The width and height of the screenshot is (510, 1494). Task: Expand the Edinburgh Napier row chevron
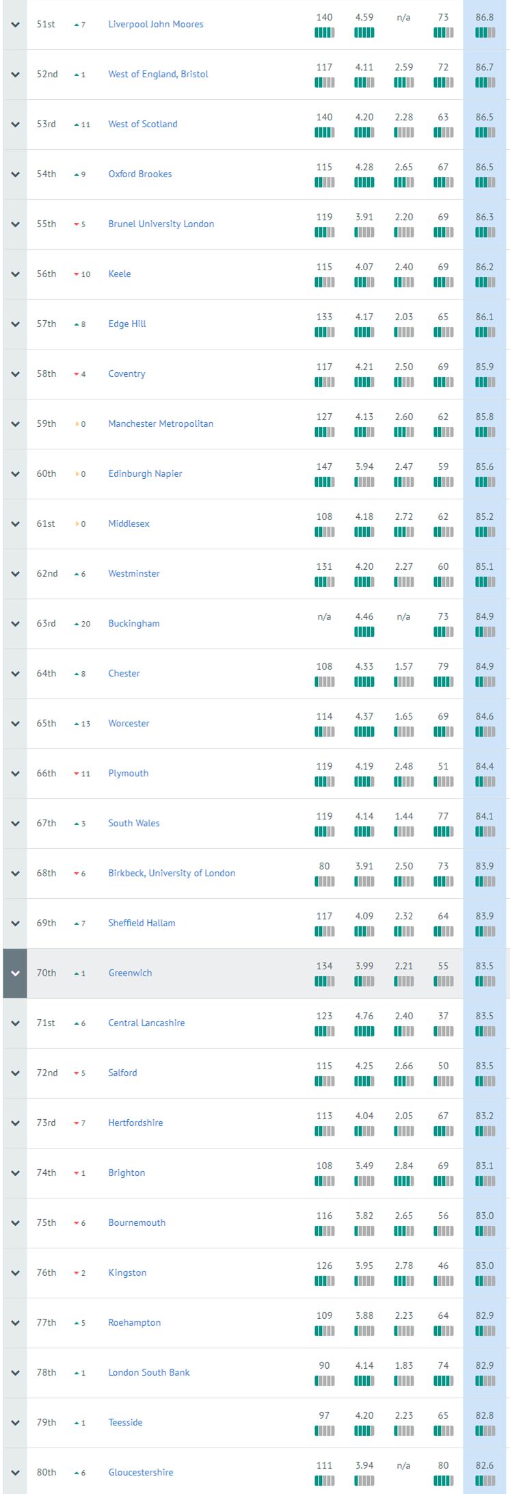tap(15, 474)
